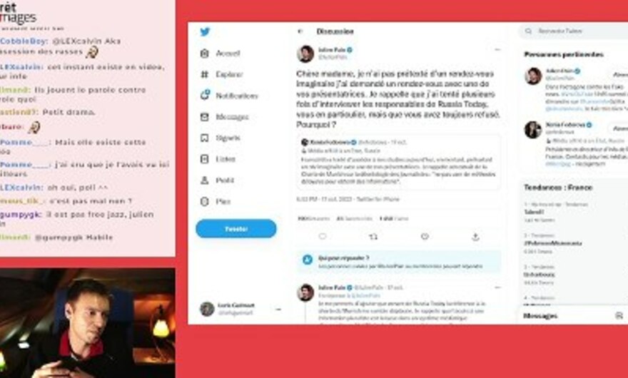628x378 pixels.
Task: Open the Explorer hashtag icon
Action: coord(205,74)
